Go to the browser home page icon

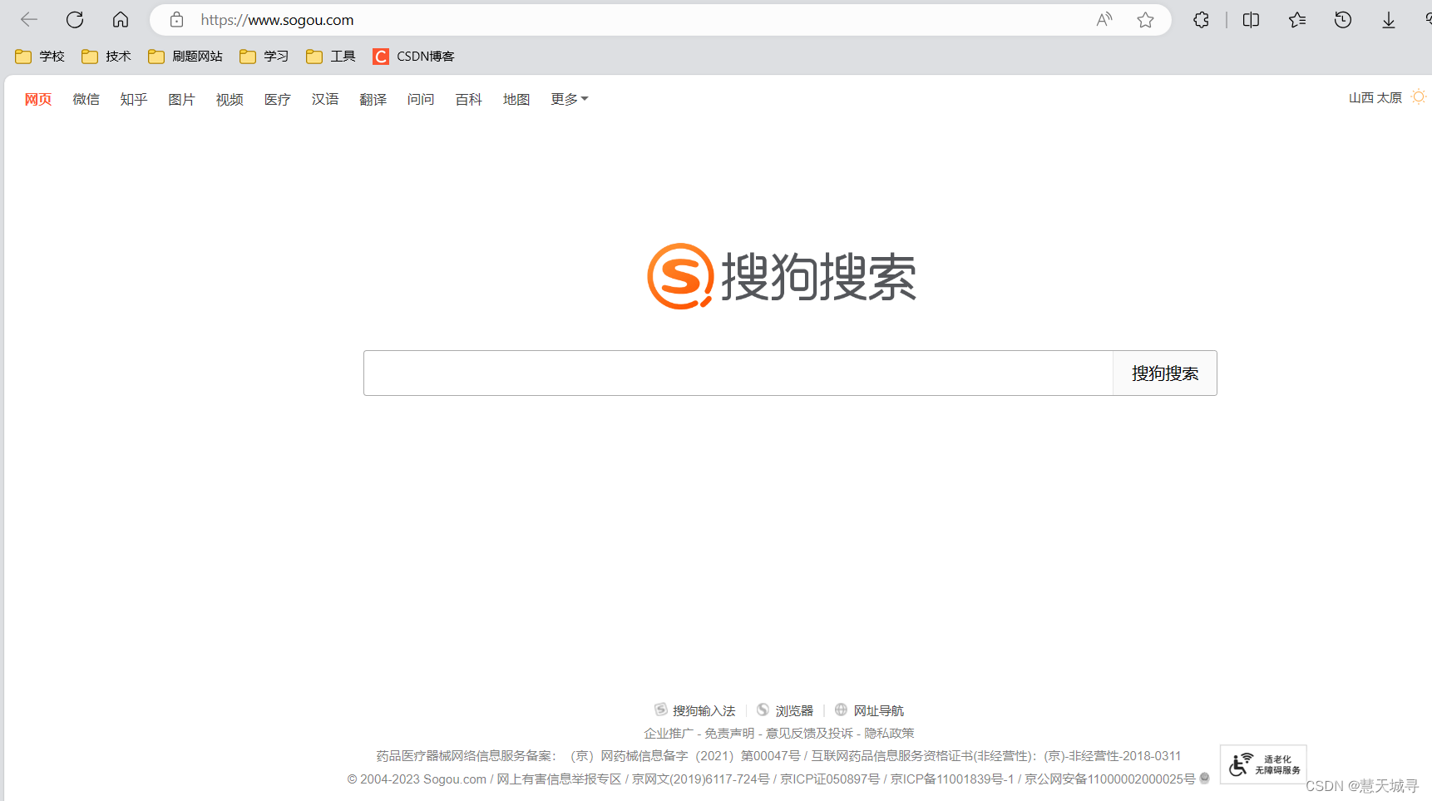point(121,20)
